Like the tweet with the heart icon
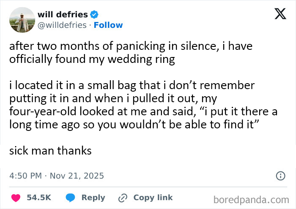The width and height of the screenshot is (296, 209). tap(16, 198)
